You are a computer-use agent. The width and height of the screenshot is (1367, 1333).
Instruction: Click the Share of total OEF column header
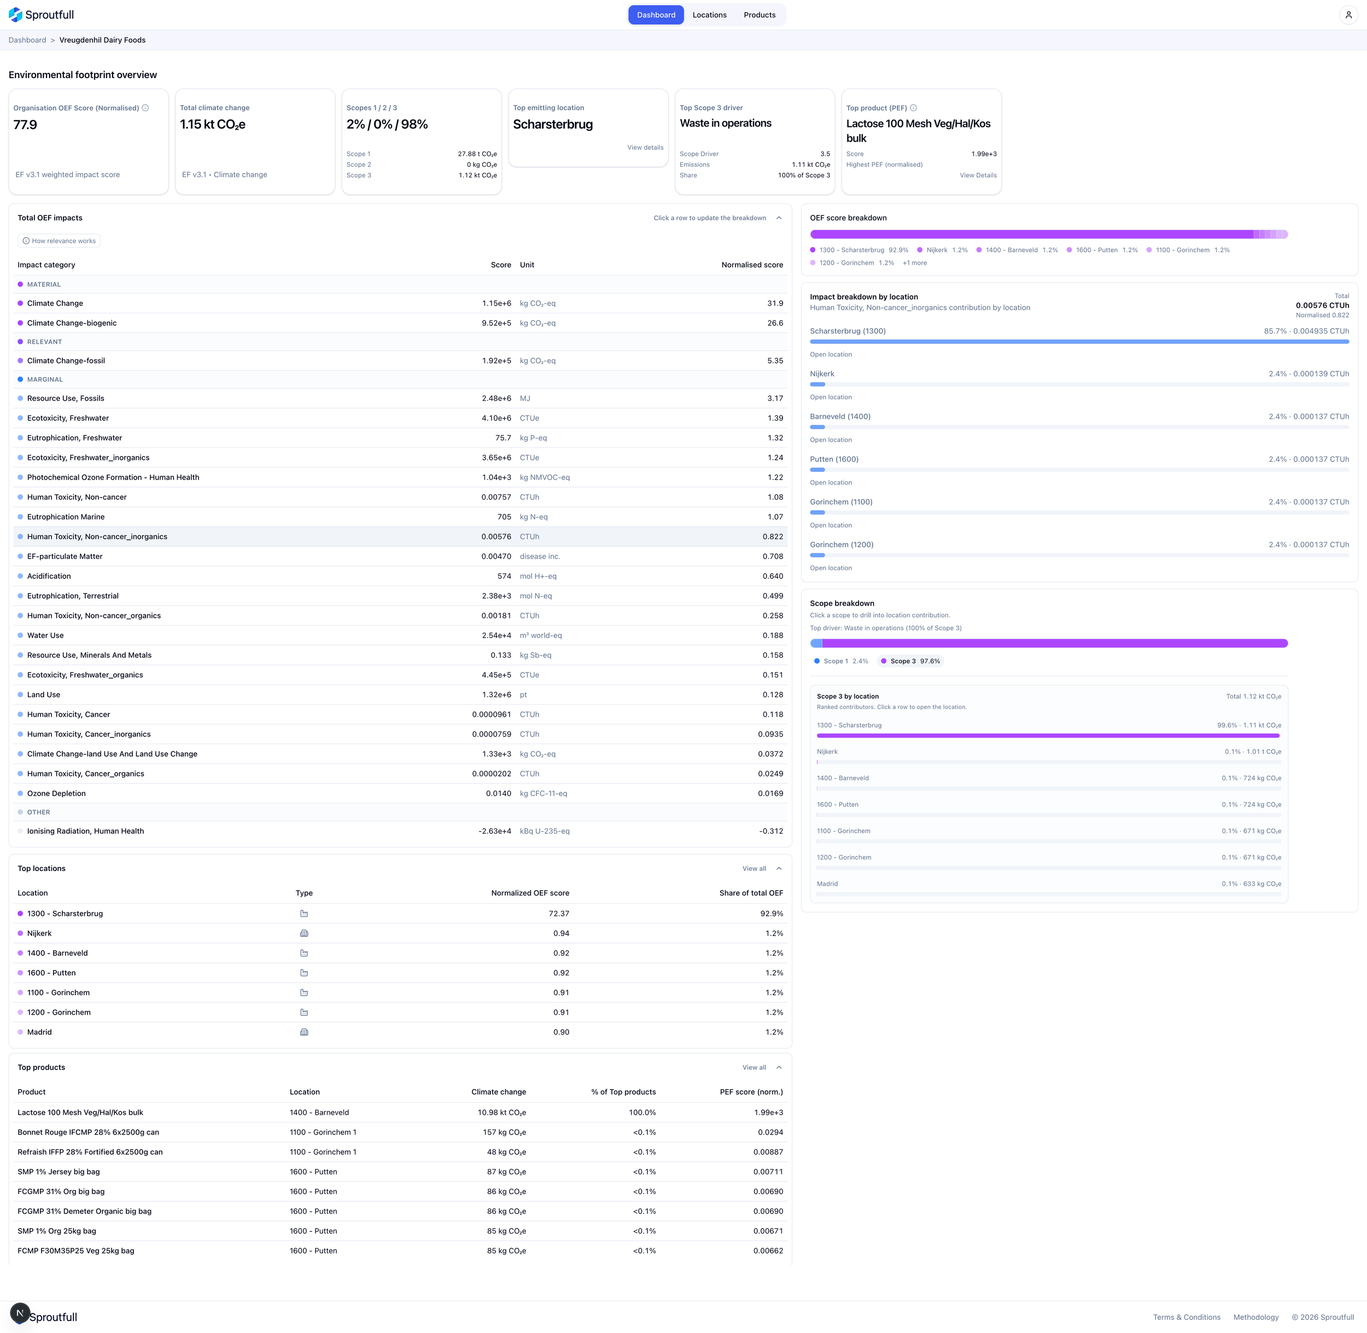tap(751, 893)
